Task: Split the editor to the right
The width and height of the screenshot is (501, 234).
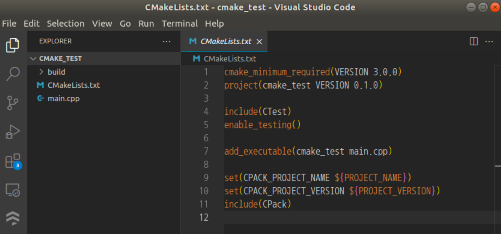Action: pos(474,41)
